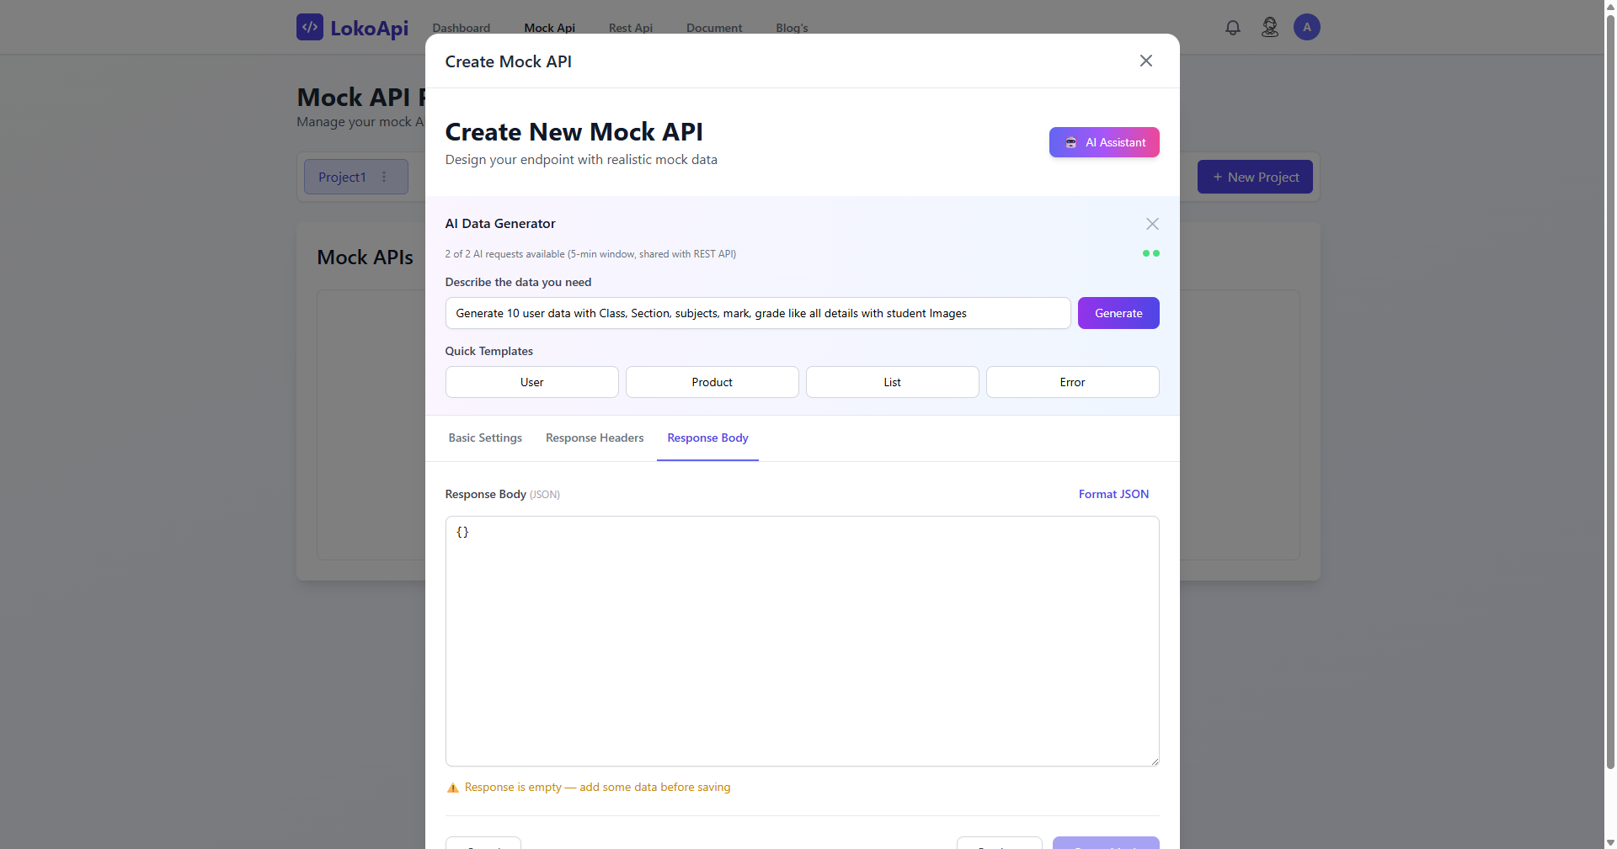1617x849 pixels.
Task: Close the Create Mock API dialog
Action: 1146,61
